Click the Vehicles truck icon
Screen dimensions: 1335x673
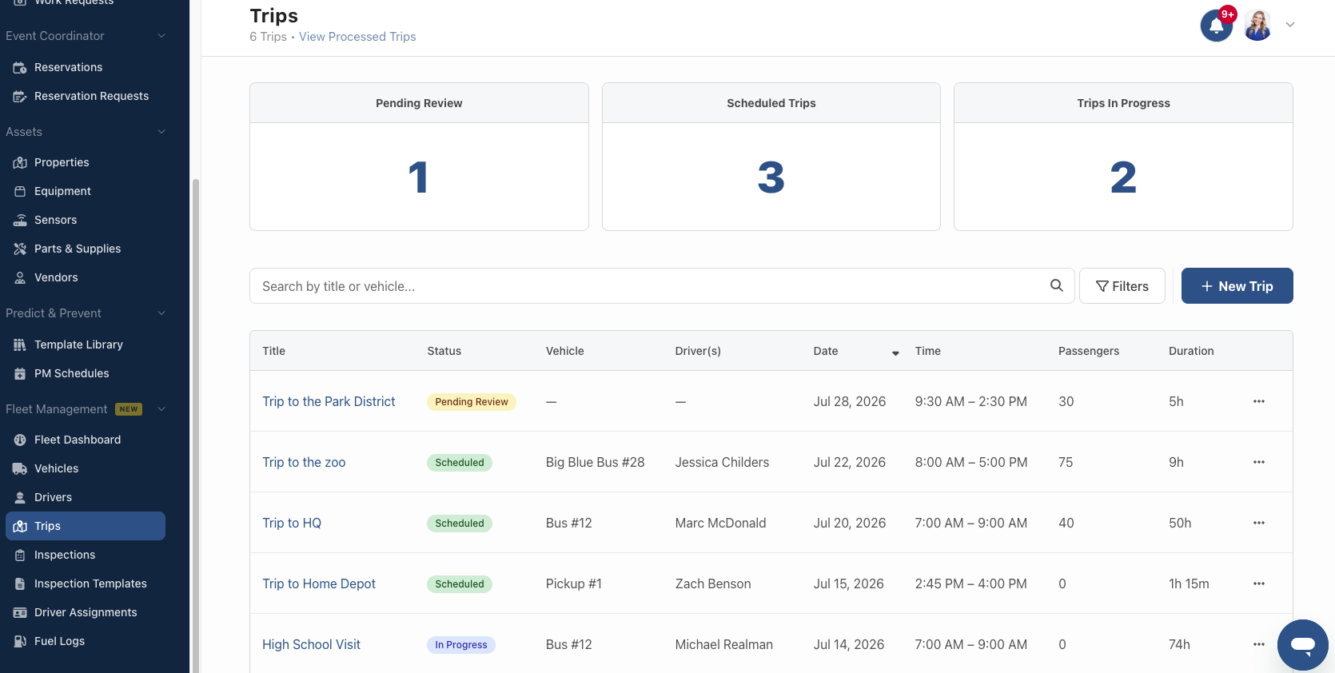coord(20,469)
